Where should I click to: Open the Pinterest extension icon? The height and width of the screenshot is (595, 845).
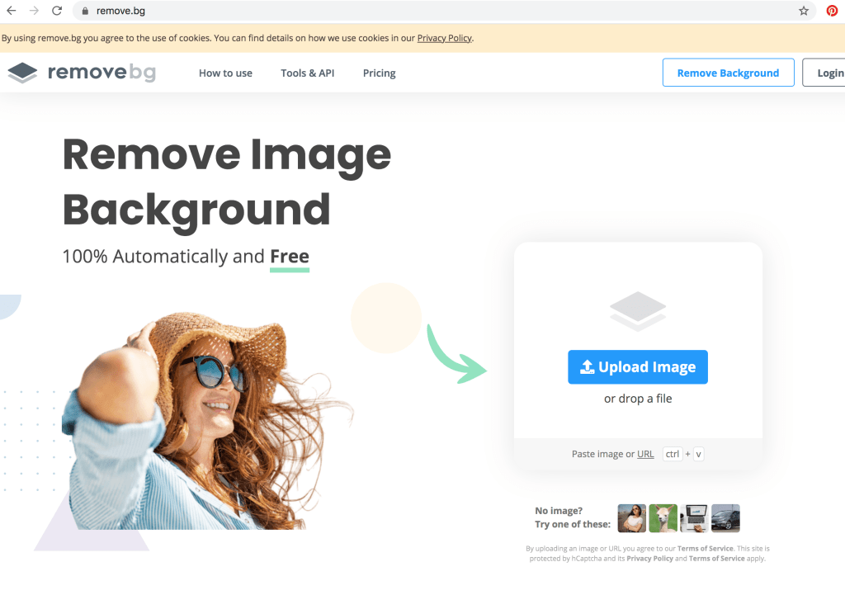pyautogui.click(x=832, y=11)
